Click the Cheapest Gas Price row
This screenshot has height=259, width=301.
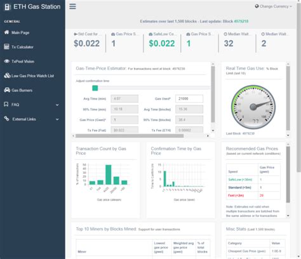[x=256, y=251]
